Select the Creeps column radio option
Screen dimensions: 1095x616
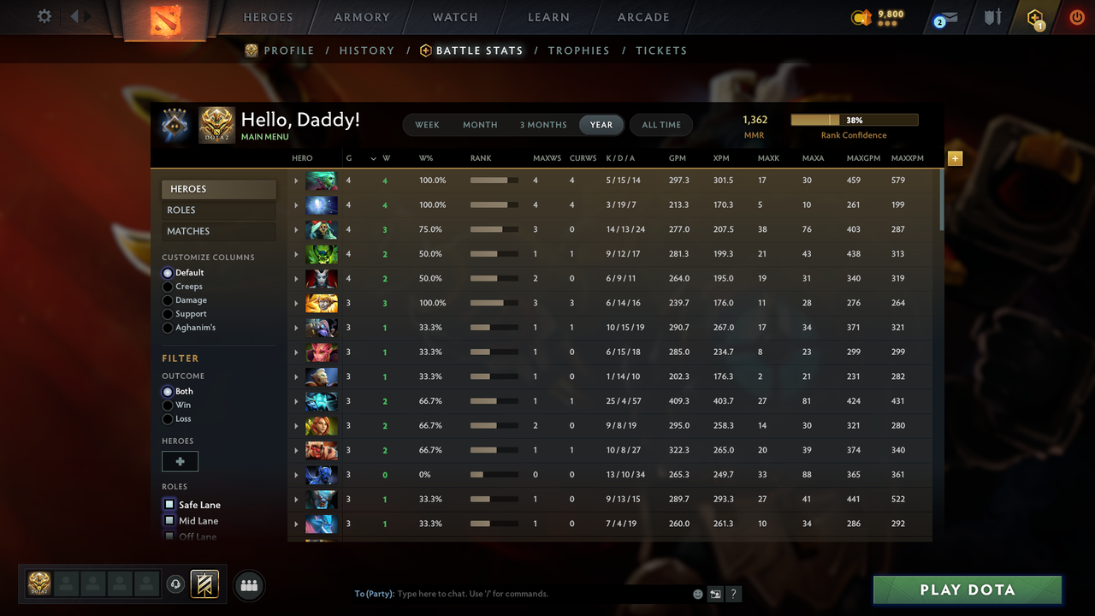click(168, 287)
